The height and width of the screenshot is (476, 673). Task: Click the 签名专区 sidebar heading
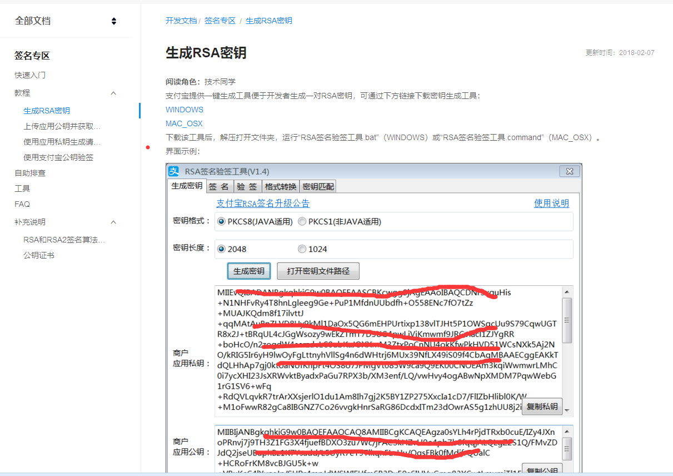[x=32, y=56]
